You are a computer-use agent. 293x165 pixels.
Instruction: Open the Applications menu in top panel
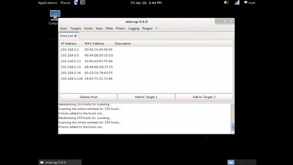point(48,3)
